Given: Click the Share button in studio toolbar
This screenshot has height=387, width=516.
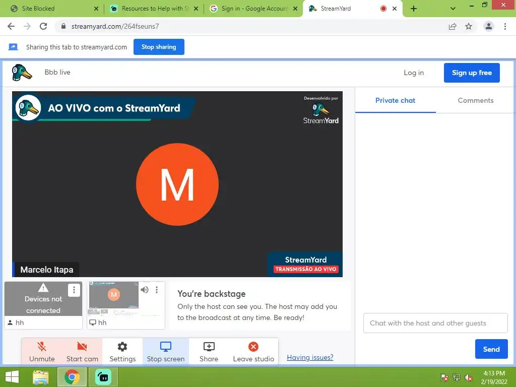Looking at the screenshot, I should click(x=209, y=351).
